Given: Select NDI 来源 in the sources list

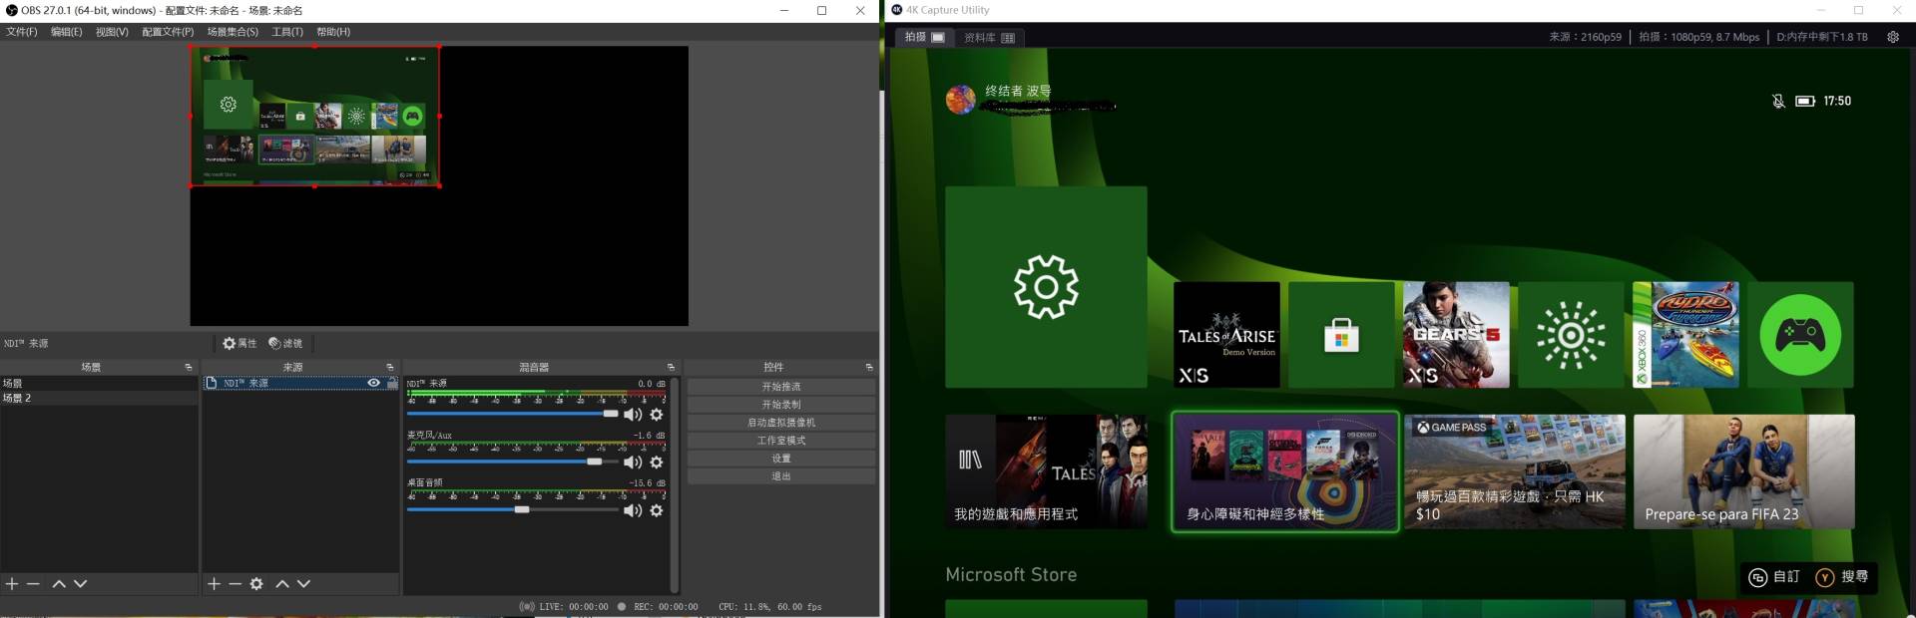Looking at the screenshot, I should 300,383.
